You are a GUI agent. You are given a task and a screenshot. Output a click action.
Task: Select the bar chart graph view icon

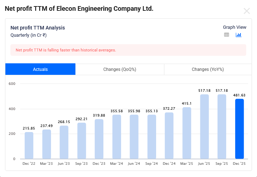(x=238, y=35)
